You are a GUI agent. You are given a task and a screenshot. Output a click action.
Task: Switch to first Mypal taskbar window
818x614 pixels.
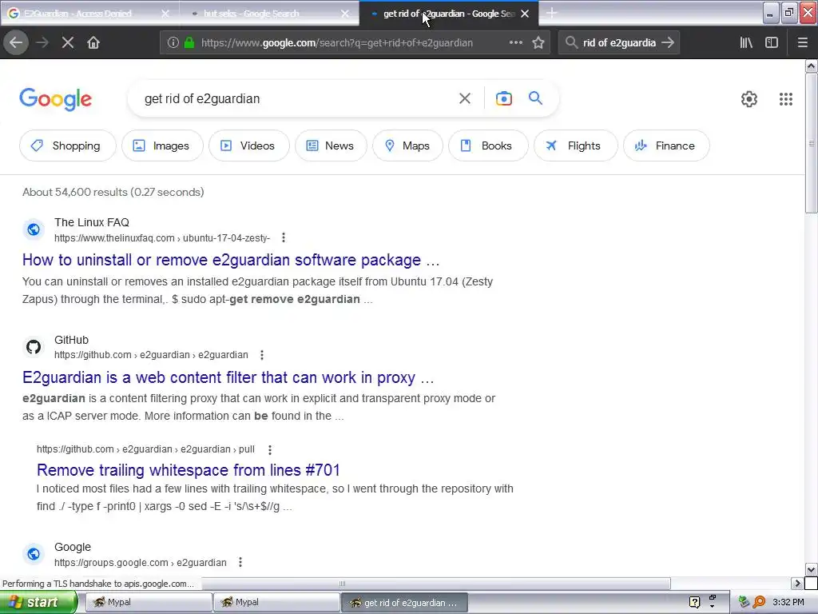click(148, 602)
